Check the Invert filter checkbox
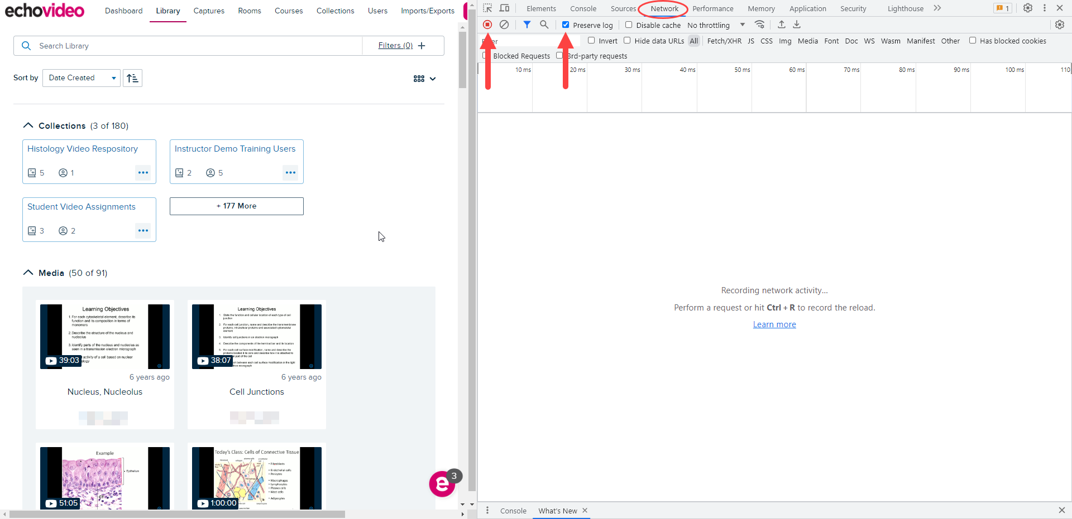Viewport: 1072px width, 519px height. [x=591, y=40]
